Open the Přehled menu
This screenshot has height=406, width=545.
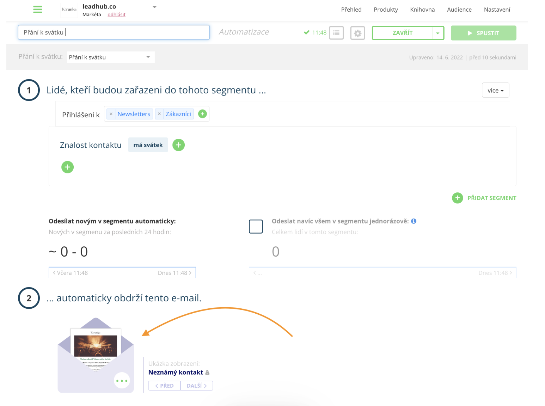point(351,10)
